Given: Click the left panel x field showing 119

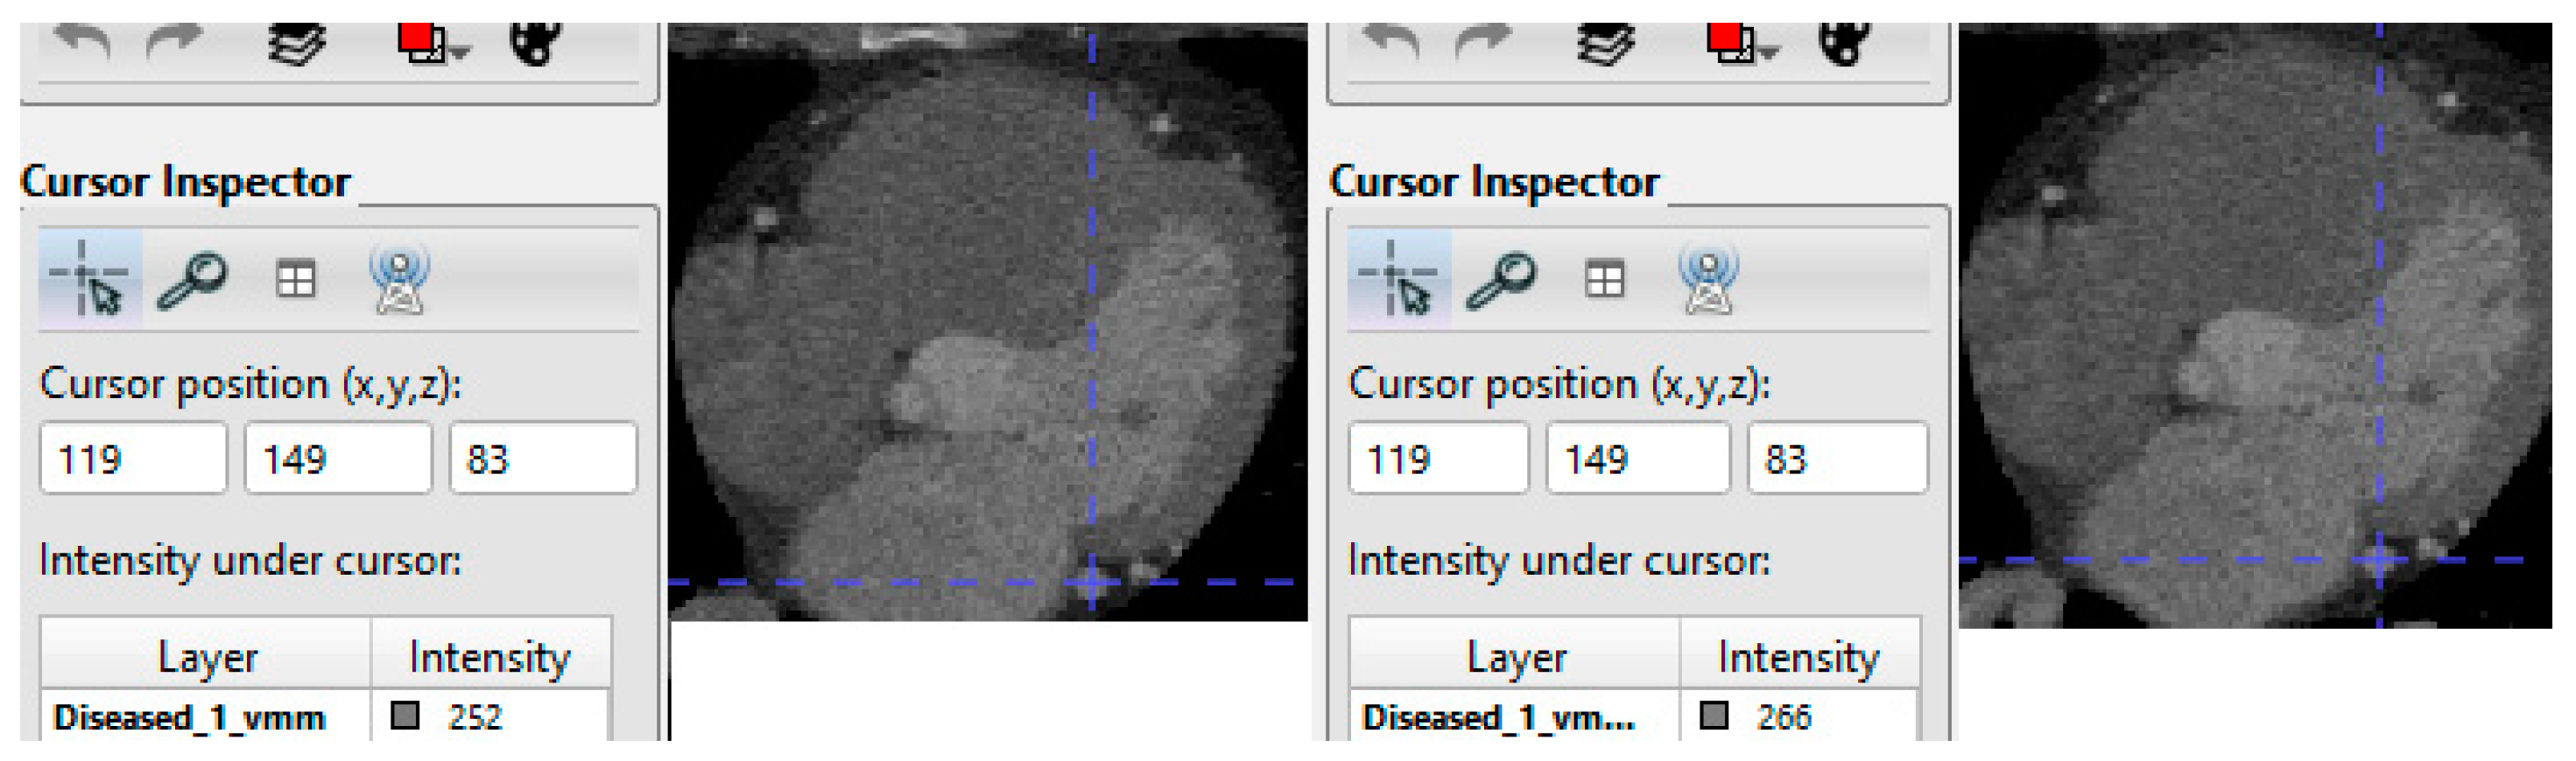Looking at the screenshot, I should pos(133,459).
